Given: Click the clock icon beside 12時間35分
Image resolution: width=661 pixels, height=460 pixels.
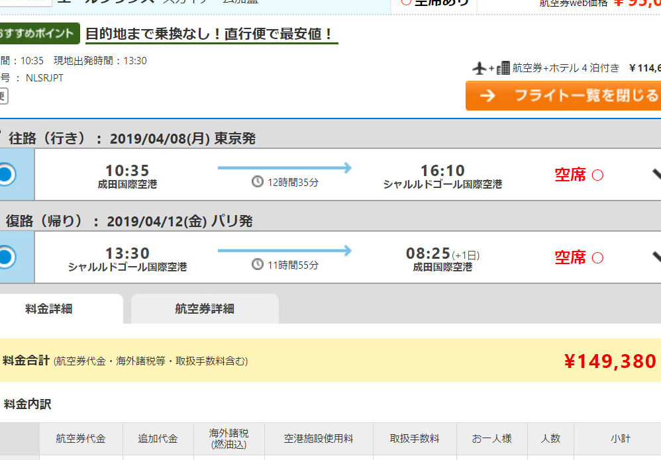Looking at the screenshot, I should click(x=258, y=182).
